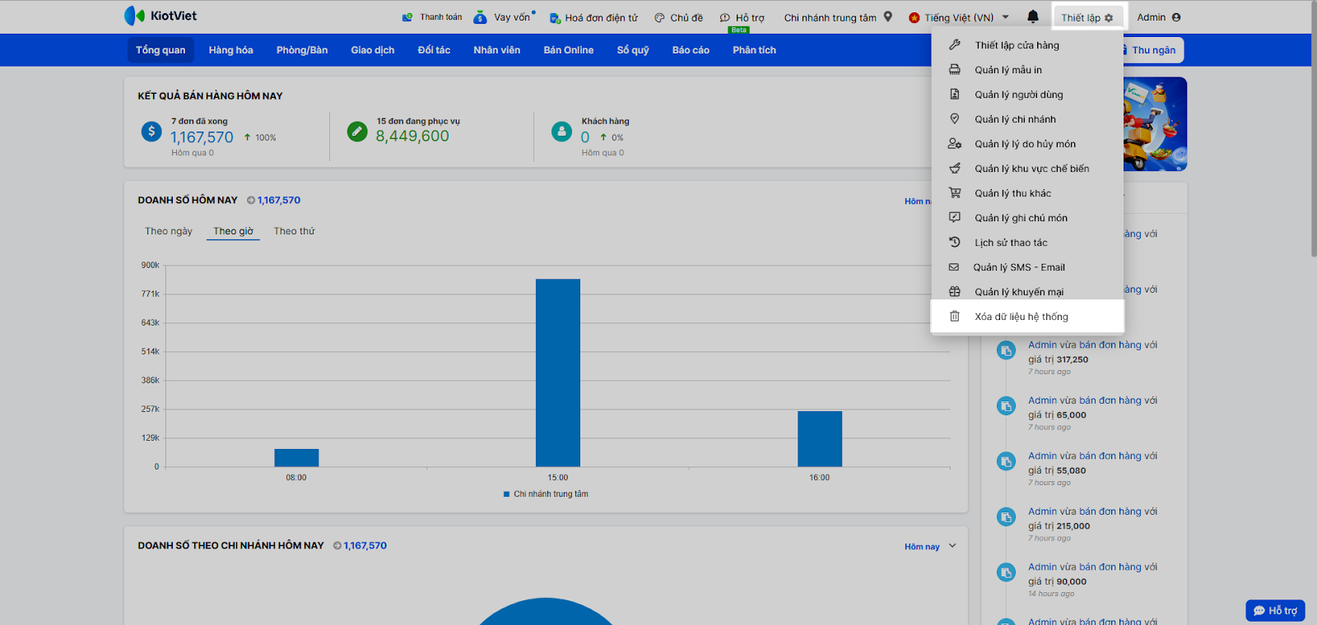Click the 15:00 revenue bar
This screenshot has height=625, width=1317.
[558, 373]
